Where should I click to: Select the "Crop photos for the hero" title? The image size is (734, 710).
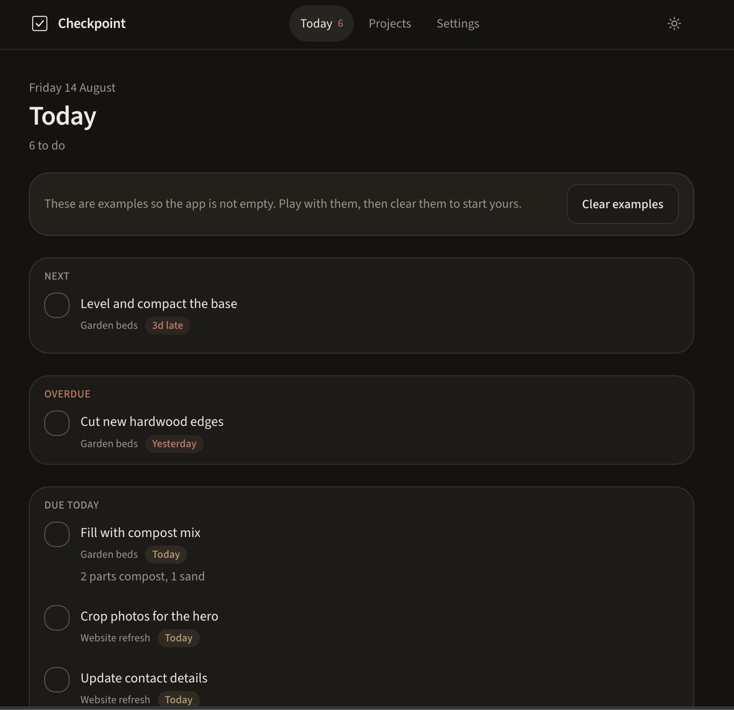[x=149, y=616]
